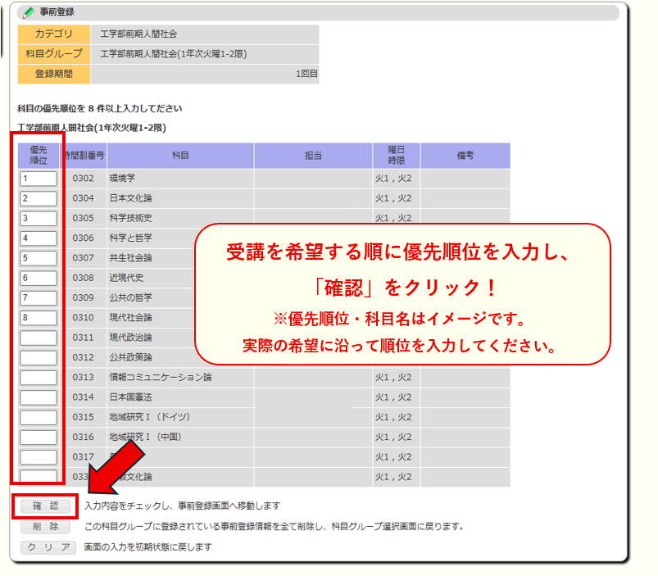Image resolution: width=658 pixels, height=576 pixels.
Task: Select category value 工学部前期人間社会
Action: pos(138,34)
